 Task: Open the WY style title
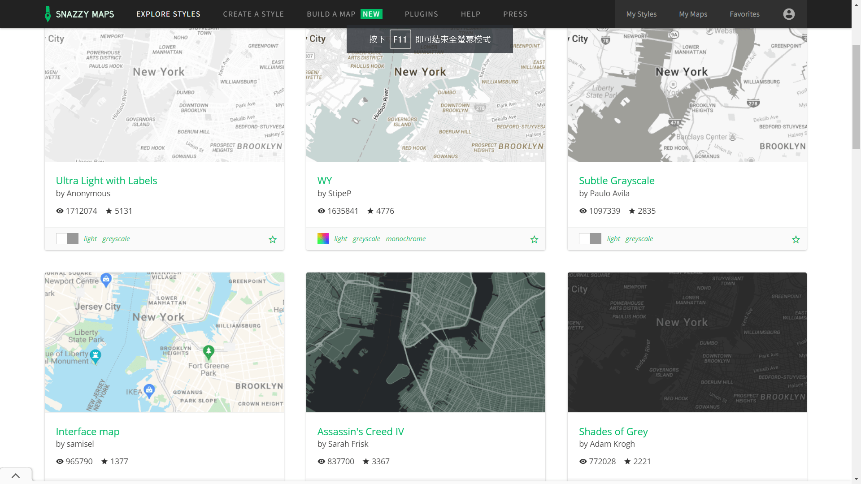point(324,181)
